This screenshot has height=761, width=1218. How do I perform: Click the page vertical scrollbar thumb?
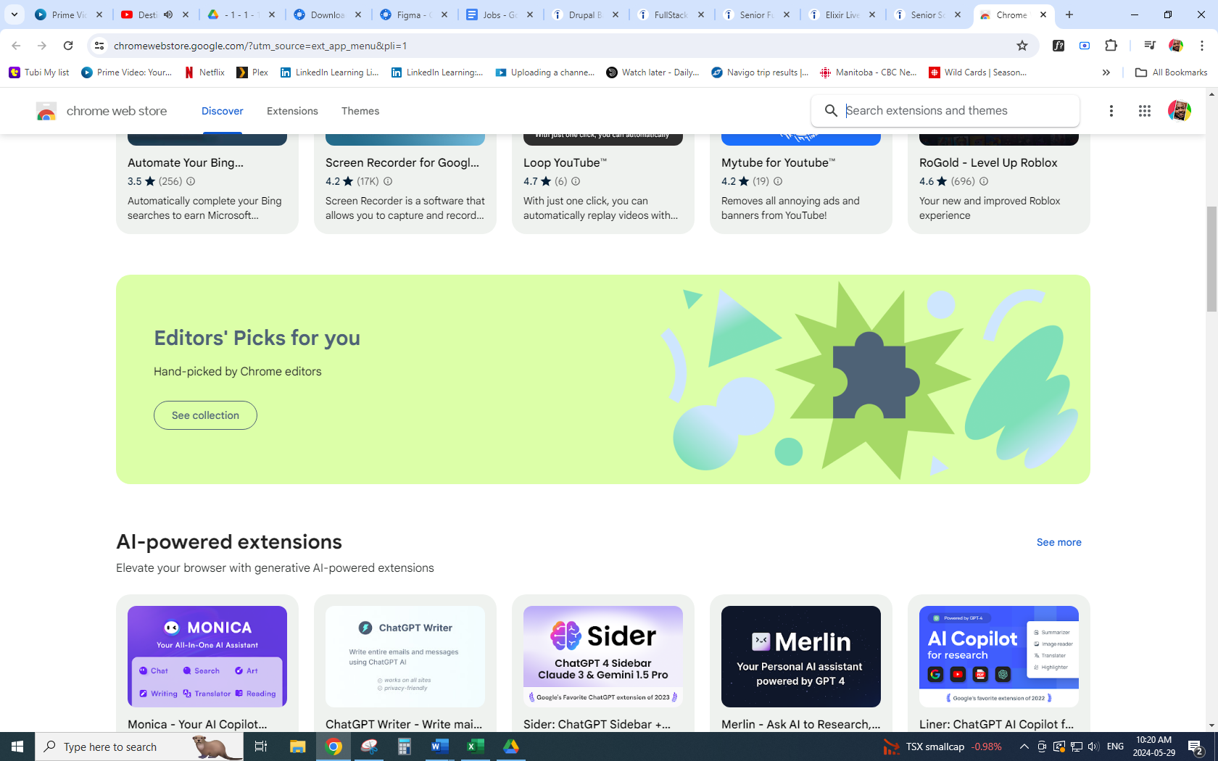pos(1211,259)
